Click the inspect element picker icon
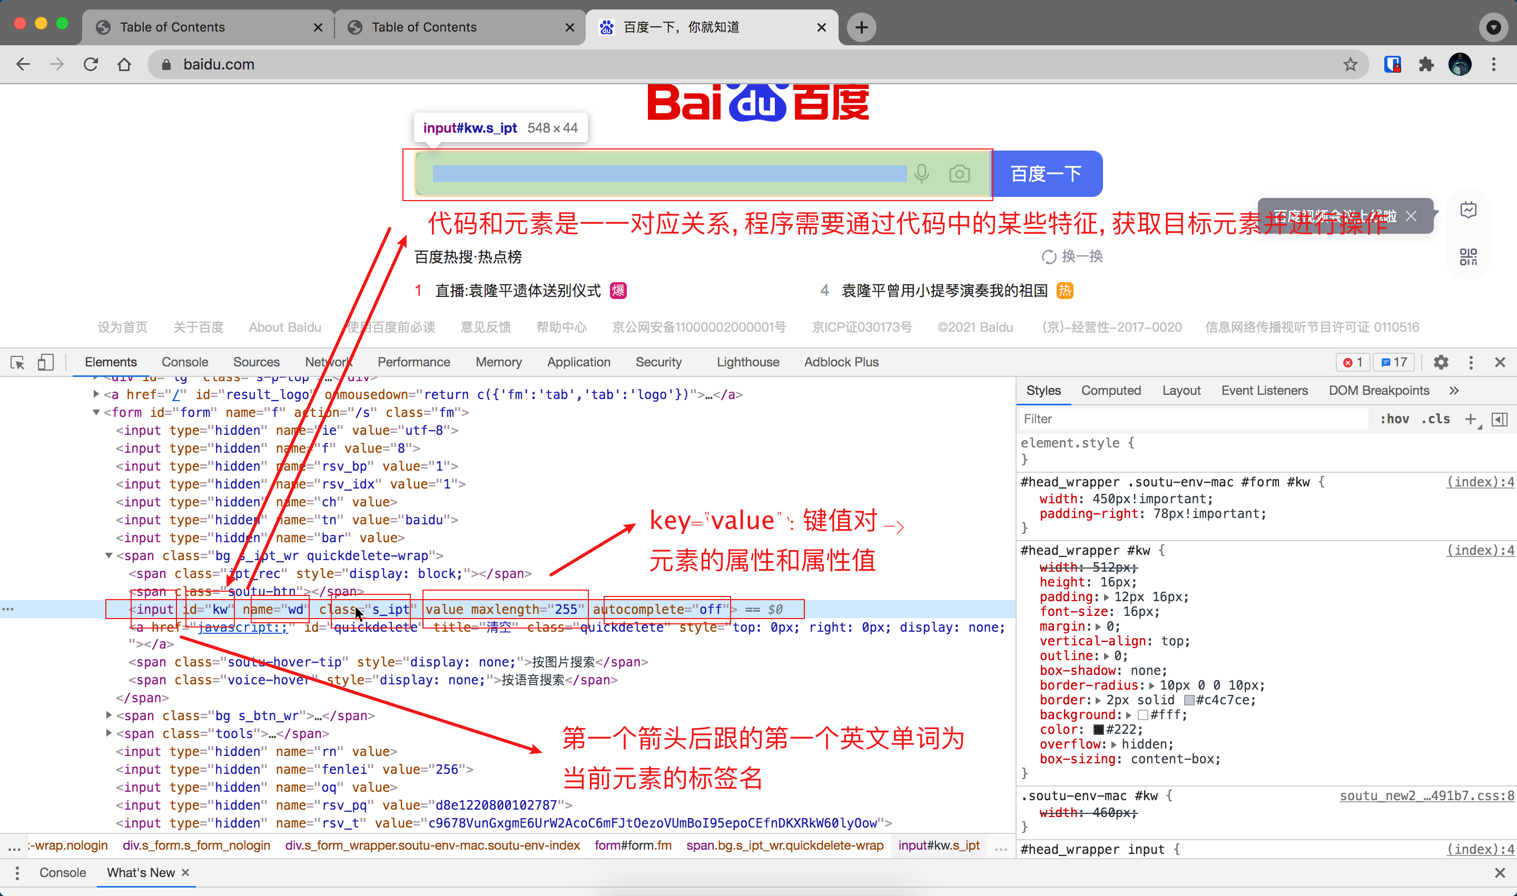 (17, 362)
